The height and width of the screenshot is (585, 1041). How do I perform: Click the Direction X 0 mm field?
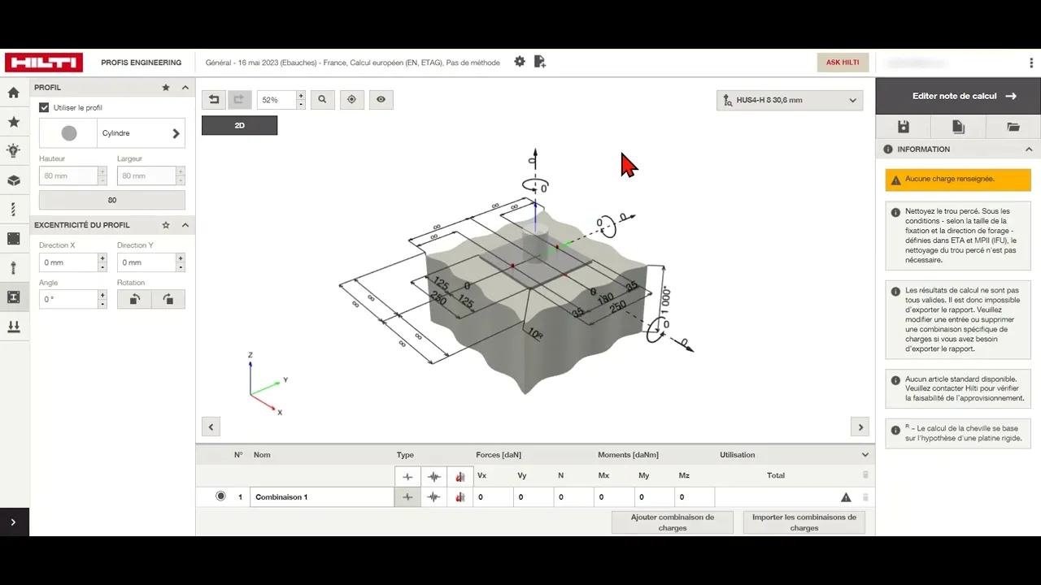pos(68,262)
